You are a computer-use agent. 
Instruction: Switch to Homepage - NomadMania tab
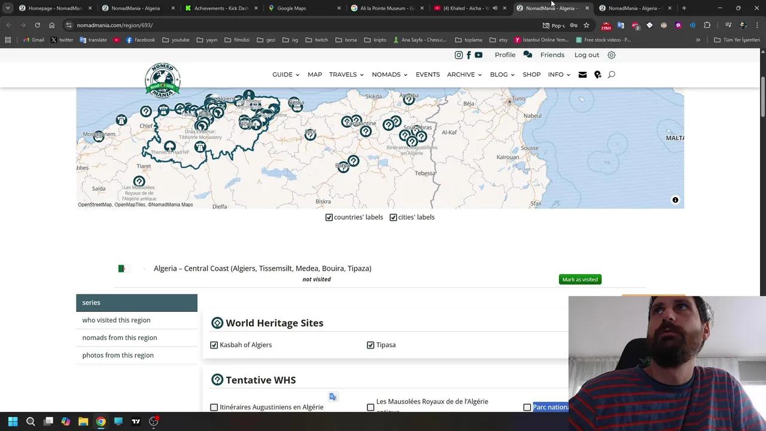click(55, 8)
